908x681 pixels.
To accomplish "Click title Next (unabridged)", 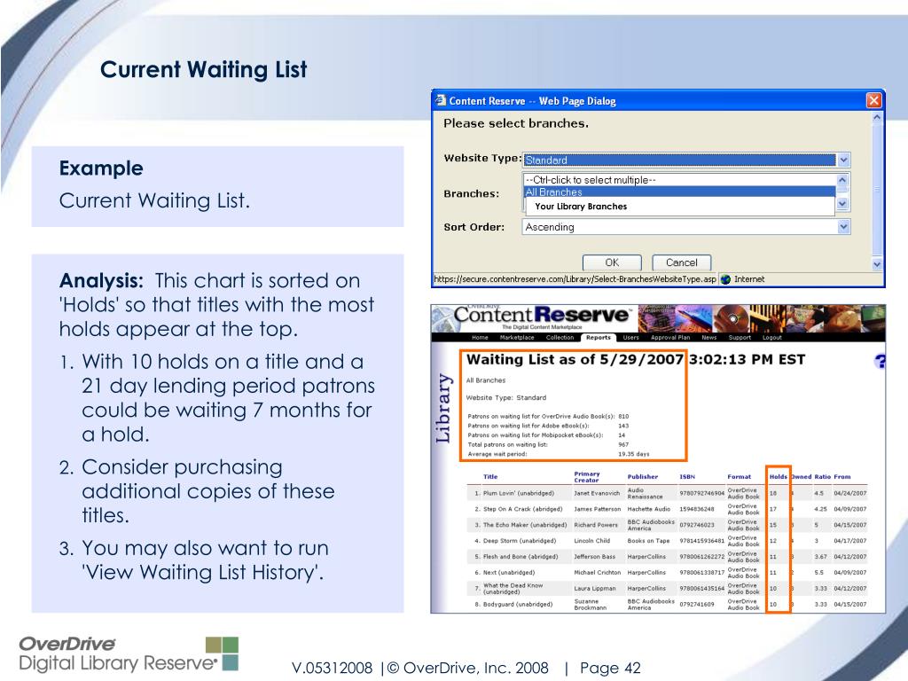I will tap(509, 572).
